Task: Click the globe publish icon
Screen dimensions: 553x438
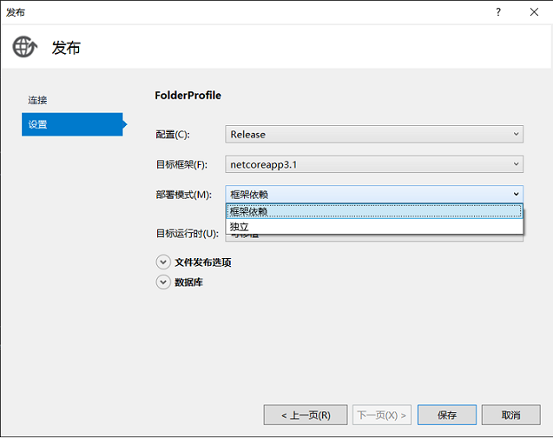Action: point(24,47)
